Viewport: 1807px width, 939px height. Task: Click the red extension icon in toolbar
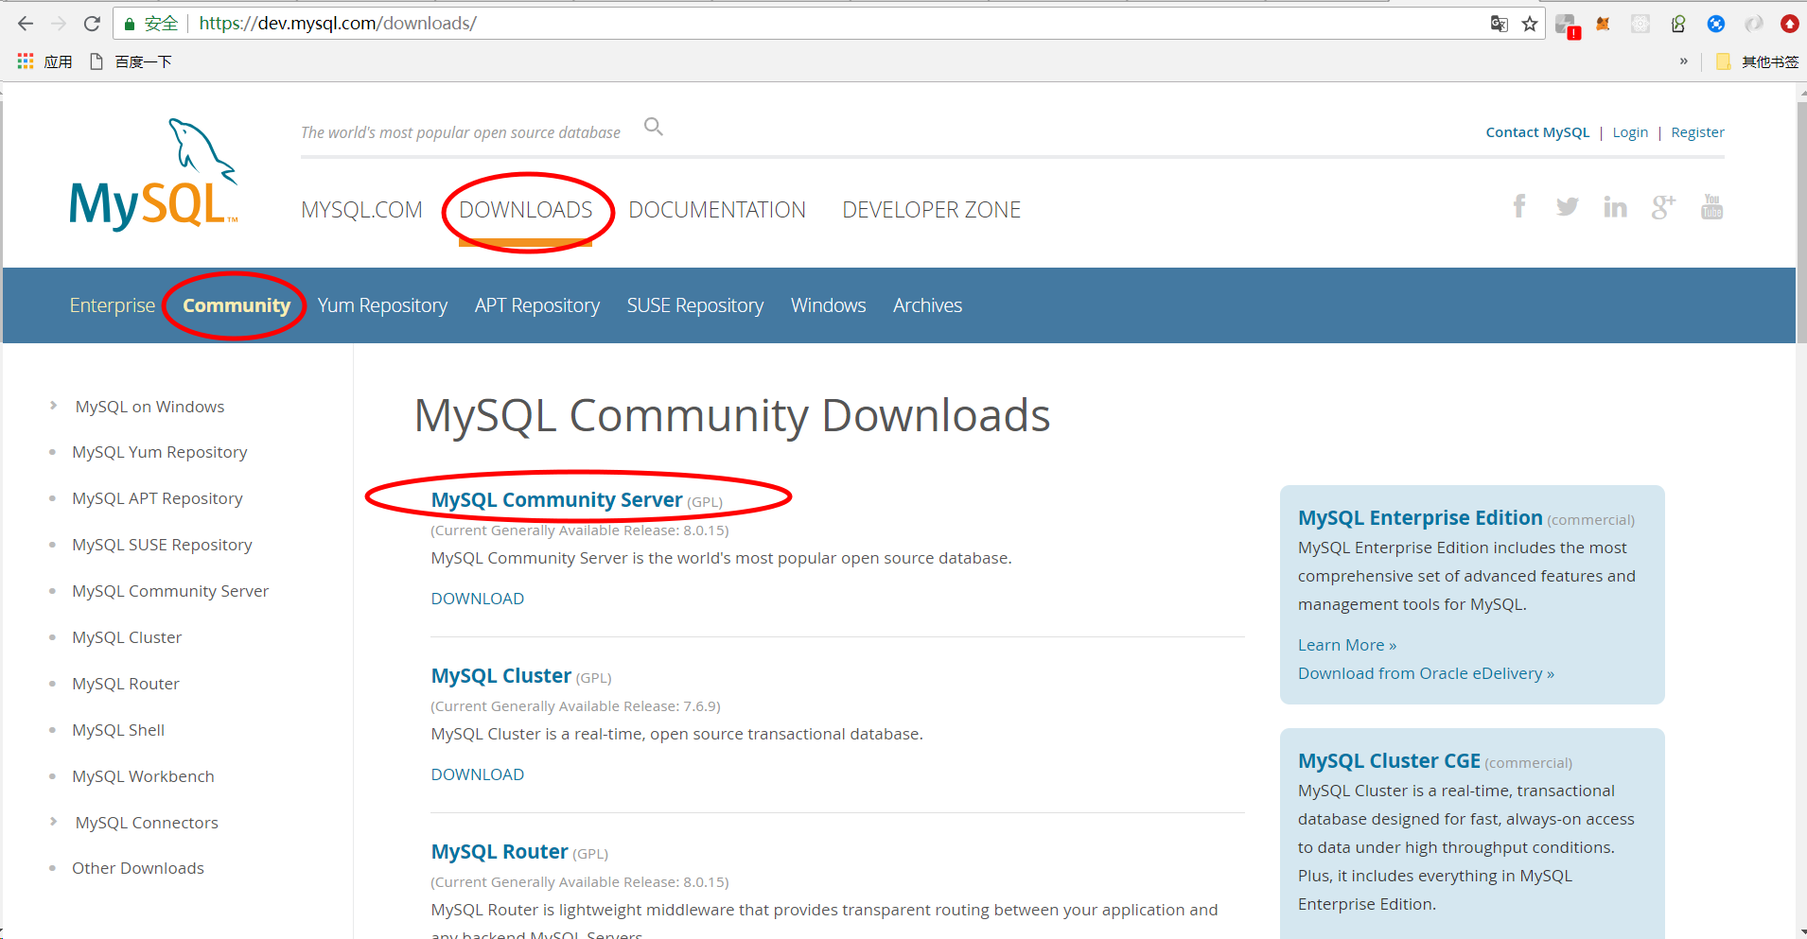click(x=1790, y=24)
